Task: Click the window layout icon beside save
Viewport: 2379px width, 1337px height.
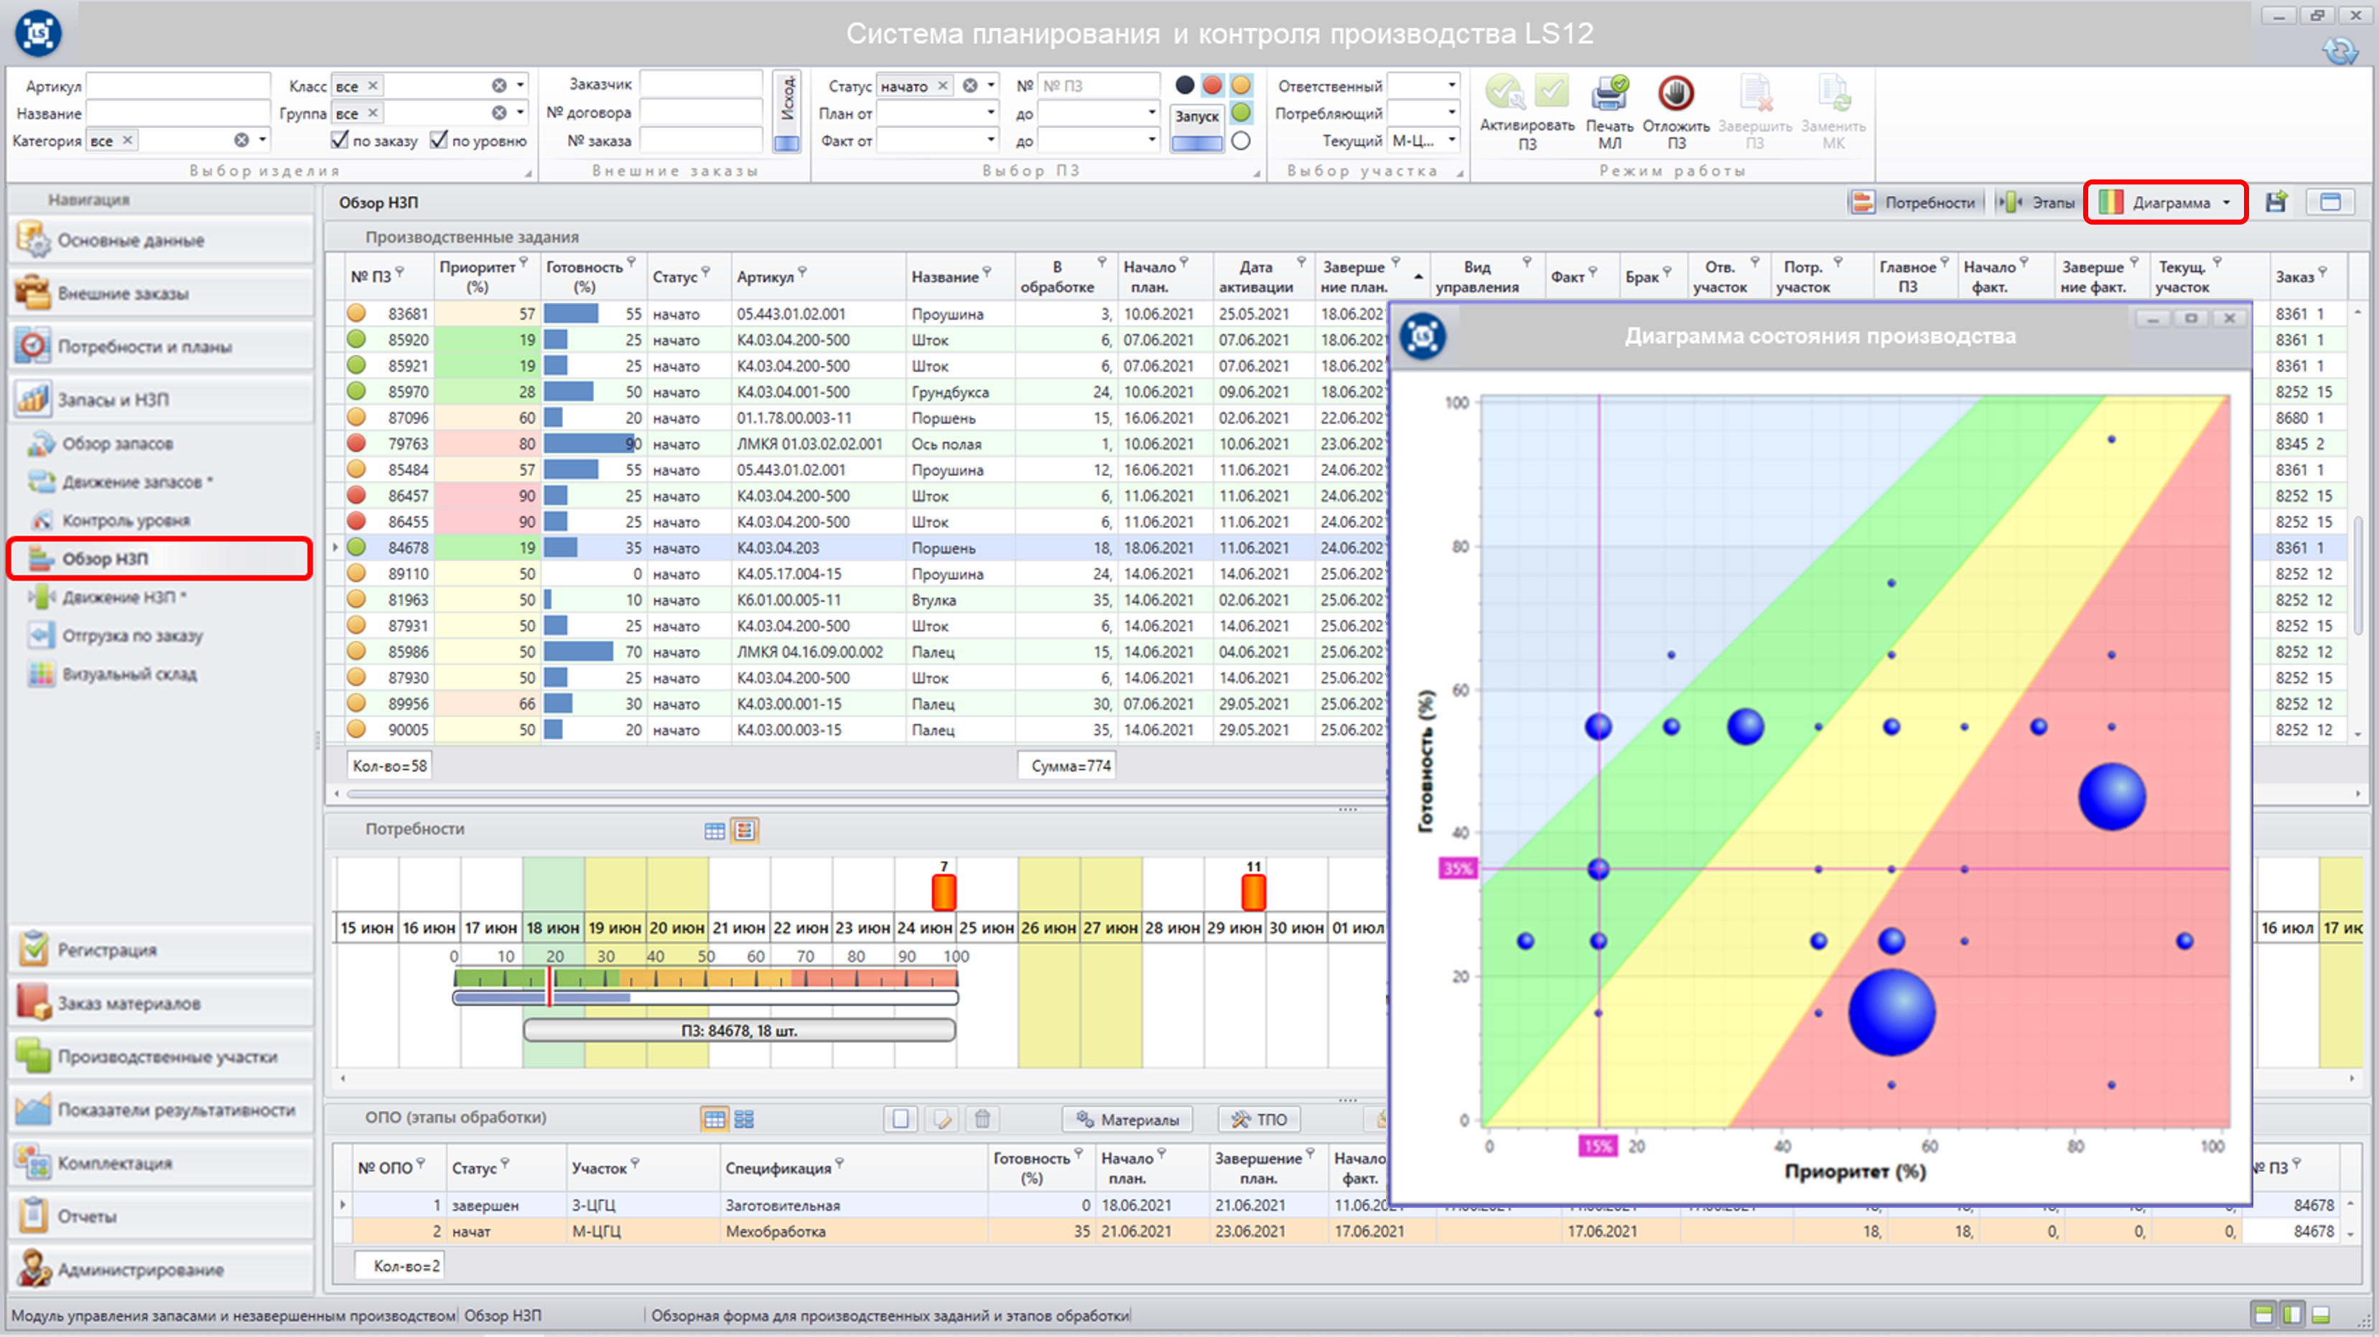Action: click(x=2330, y=202)
